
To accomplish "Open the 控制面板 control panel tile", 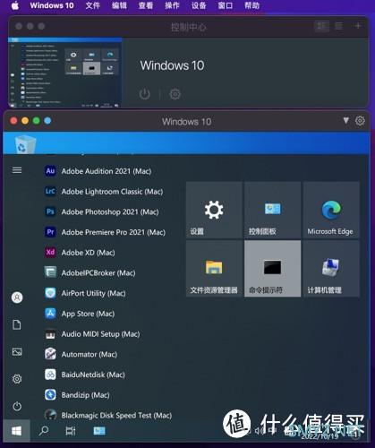I will pos(272,210).
